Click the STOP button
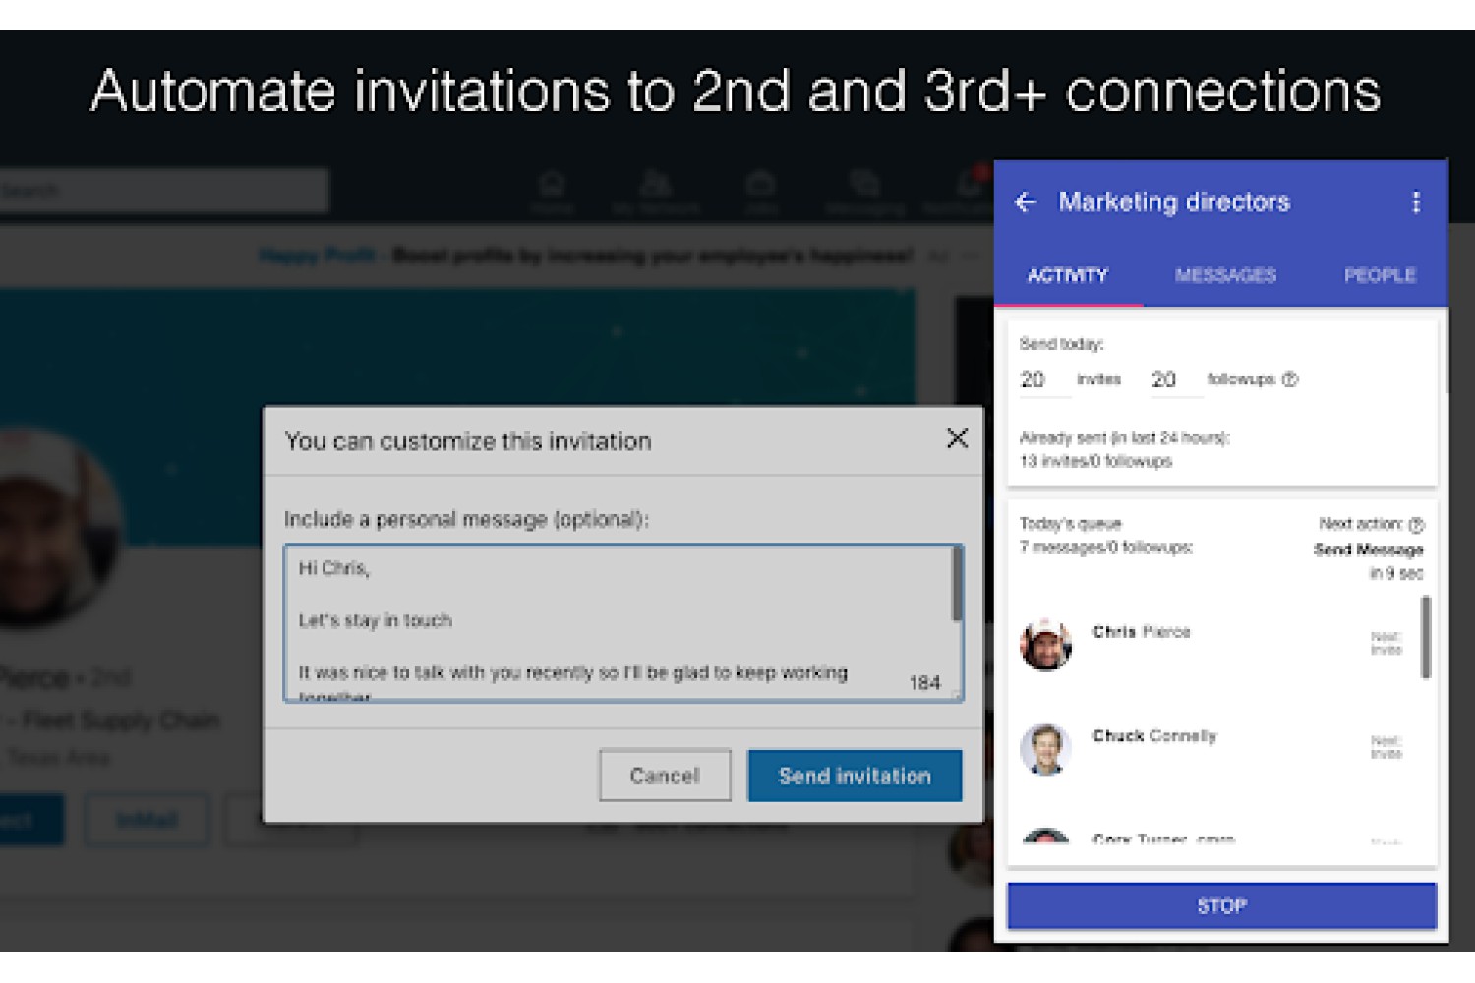The height and width of the screenshot is (983, 1475). click(x=1221, y=905)
